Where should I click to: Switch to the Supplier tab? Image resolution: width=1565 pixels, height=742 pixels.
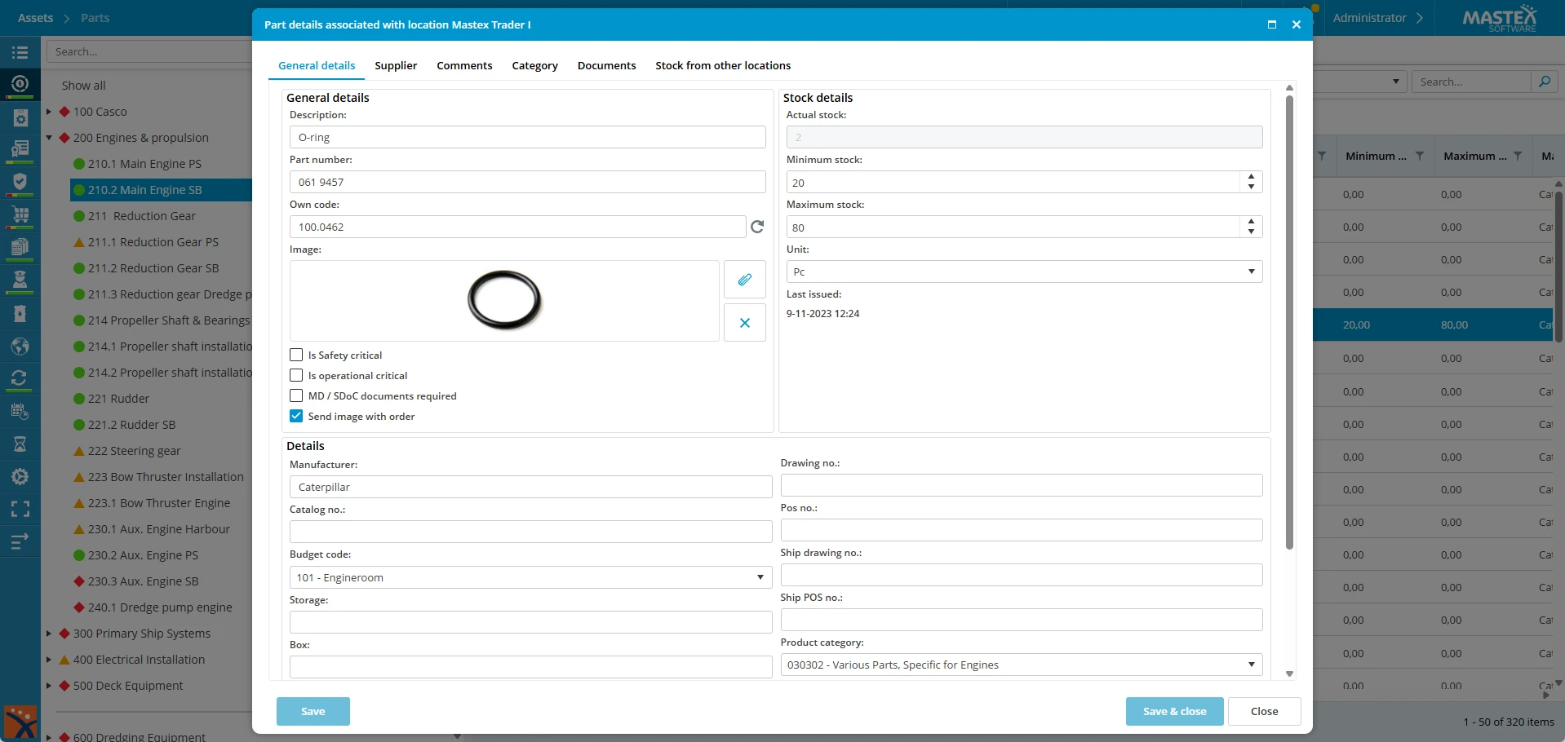(396, 65)
